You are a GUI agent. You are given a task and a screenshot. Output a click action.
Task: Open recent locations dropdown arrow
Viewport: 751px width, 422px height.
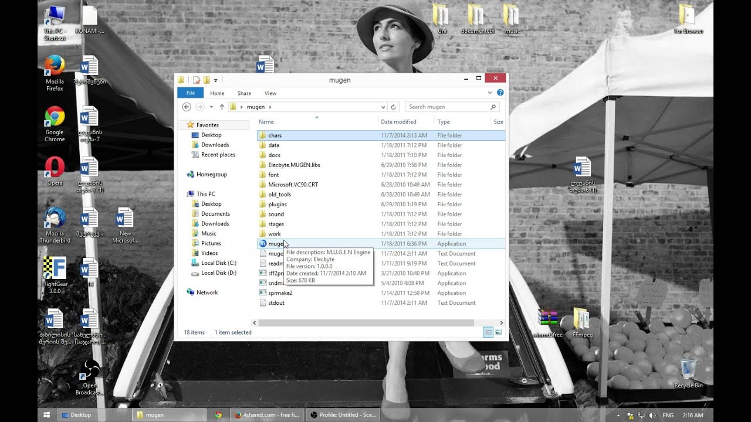211,107
